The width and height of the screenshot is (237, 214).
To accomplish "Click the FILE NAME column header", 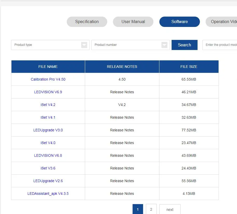I will 48,67.
